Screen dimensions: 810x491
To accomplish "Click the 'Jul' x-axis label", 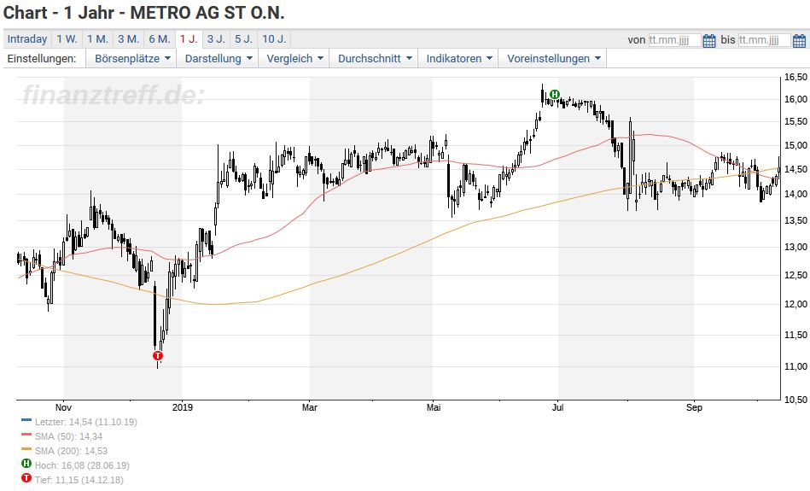I will (558, 407).
